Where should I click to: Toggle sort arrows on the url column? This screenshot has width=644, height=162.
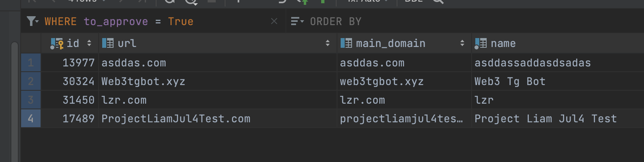click(x=328, y=43)
